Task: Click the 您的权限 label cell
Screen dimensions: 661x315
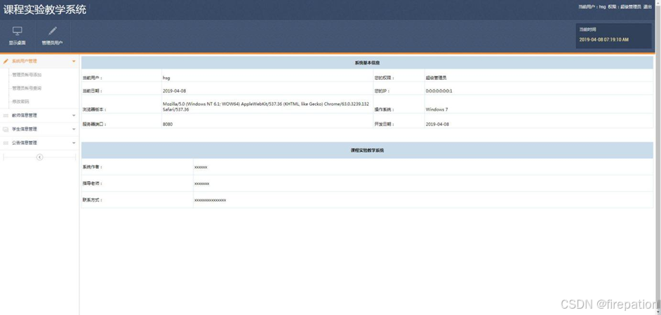Action: coord(399,76)
